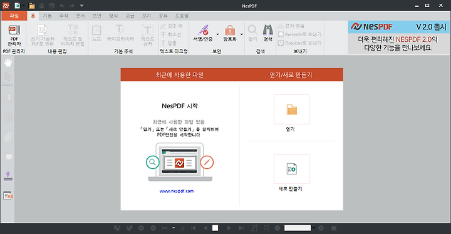Select the Hand tool in sidebar
451x234 pixels.
point(8,63)
